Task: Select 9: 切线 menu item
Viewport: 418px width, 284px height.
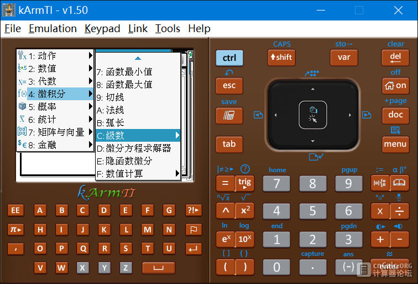Action: [138, 97]
